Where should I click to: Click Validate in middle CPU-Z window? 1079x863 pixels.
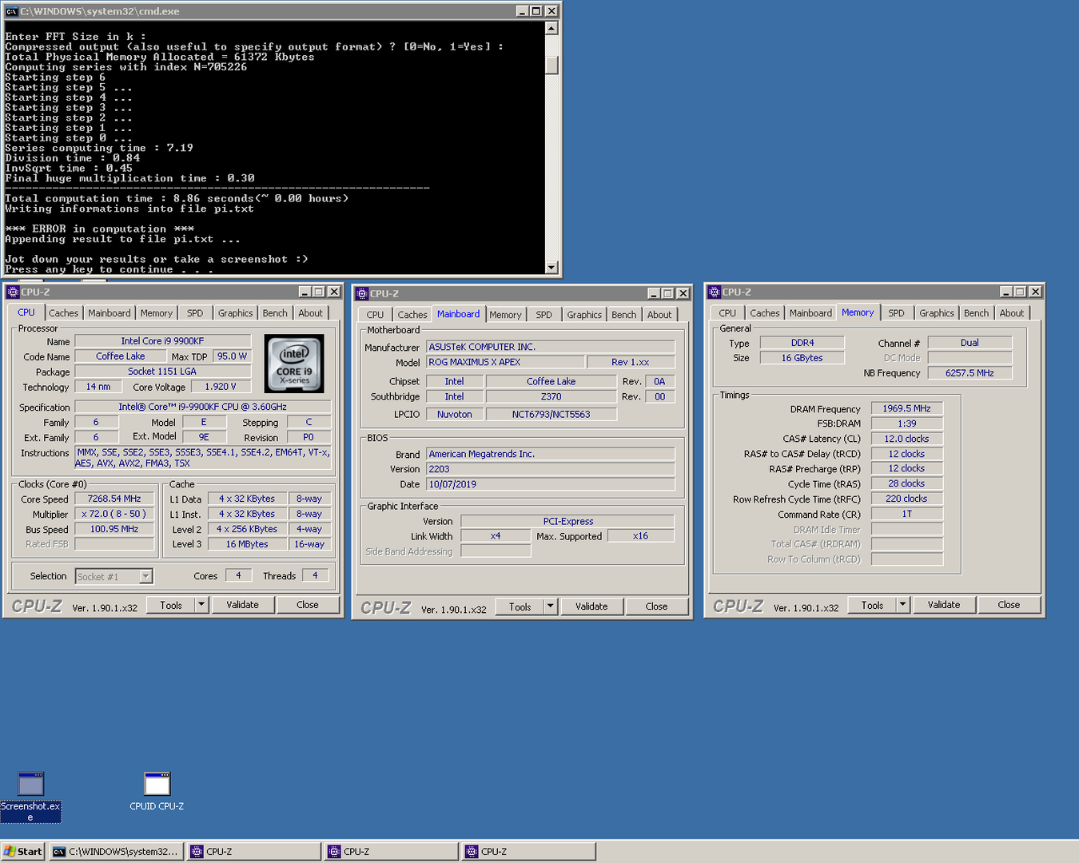coord(591,606)
